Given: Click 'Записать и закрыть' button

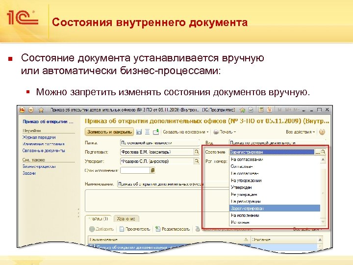Looking at the screenshot, I should click(x=109, y=132).
